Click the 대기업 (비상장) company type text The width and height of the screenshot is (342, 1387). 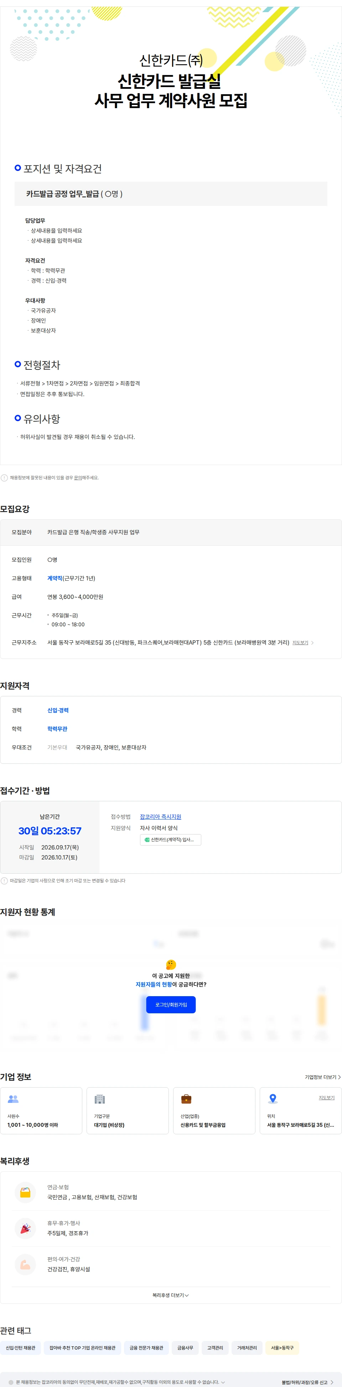109,1125
